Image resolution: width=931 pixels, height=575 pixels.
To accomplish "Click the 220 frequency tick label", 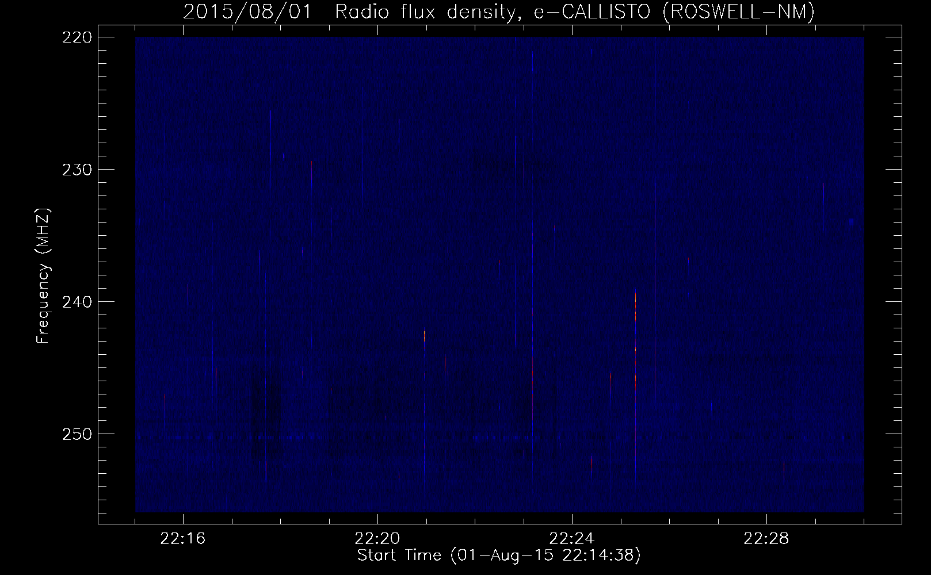I will (77, 37).
